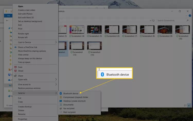Expand the ribbon with the chevron
This screenshot has height=121, width=193.
(187, 16)
